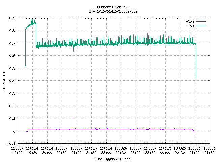Click the 0 y-axis tick label
216x162 pixels.
(14, 131)
